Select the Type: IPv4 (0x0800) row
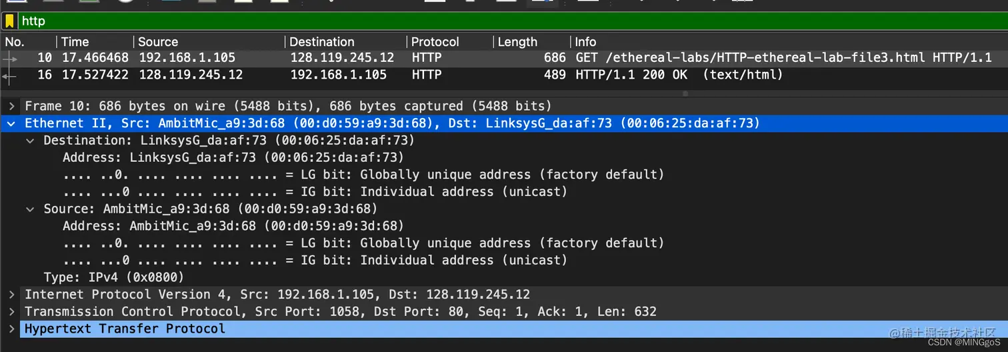 pyautogui.click(x=114, y=277)
